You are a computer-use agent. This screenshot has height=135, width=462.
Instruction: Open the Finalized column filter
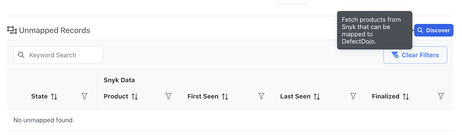pyautogui.click(x=441, y=96)
